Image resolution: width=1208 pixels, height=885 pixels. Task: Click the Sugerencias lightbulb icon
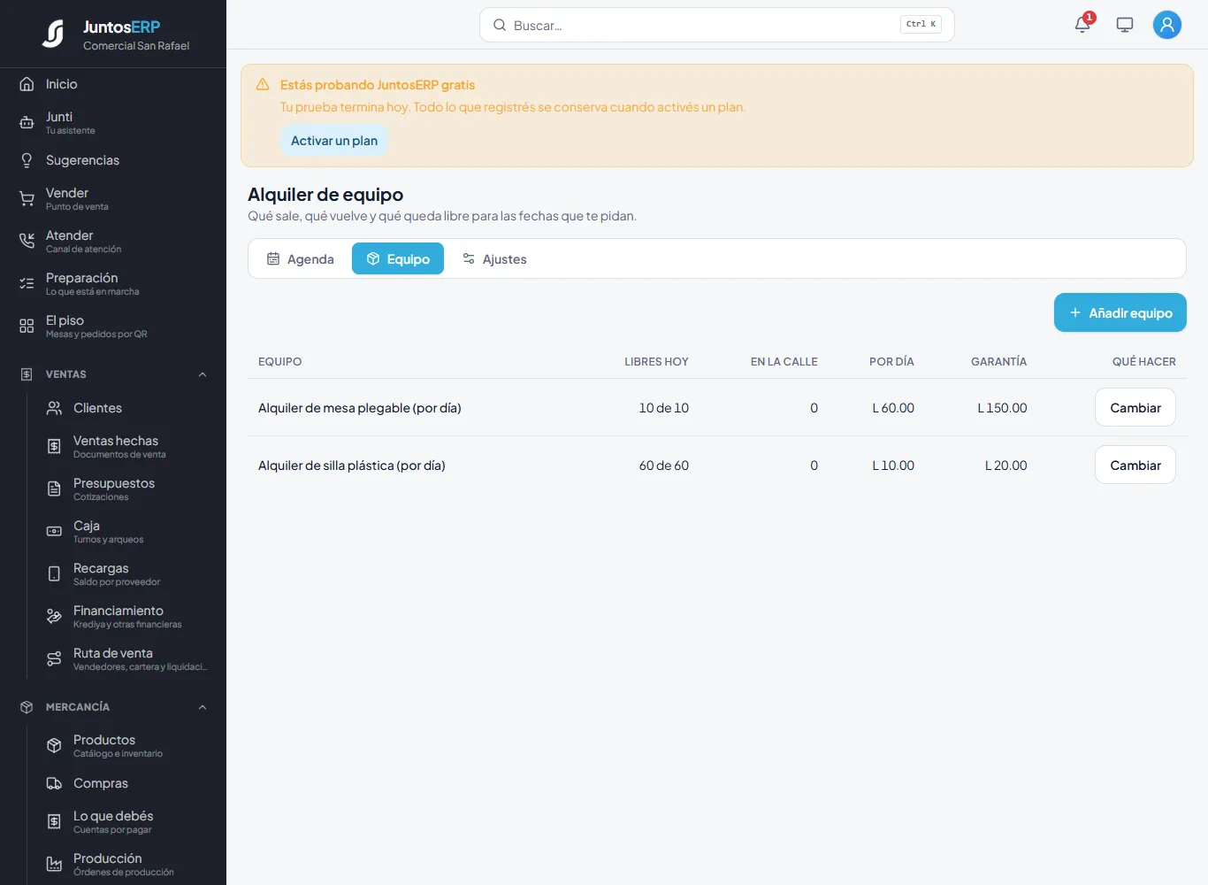pyautogui.click(x=27, y=160)
